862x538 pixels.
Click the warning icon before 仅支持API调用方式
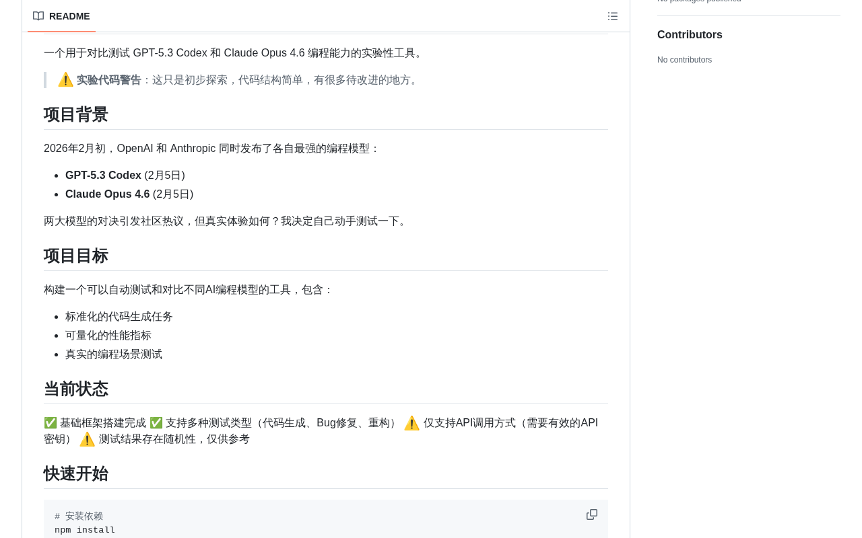[411, 423]
